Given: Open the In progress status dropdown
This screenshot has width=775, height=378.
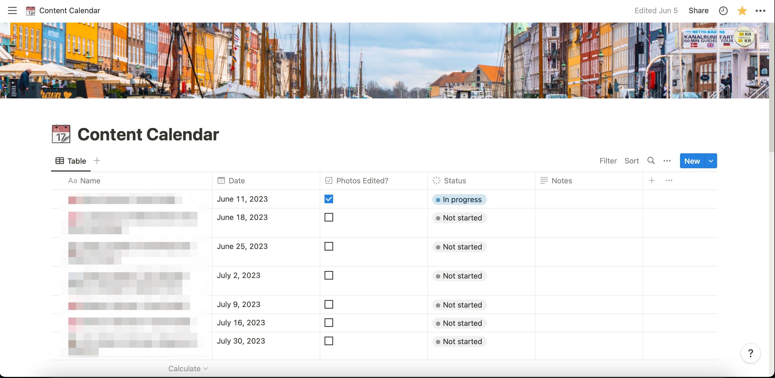Looking at the screenshot, I should coord(459,199).
